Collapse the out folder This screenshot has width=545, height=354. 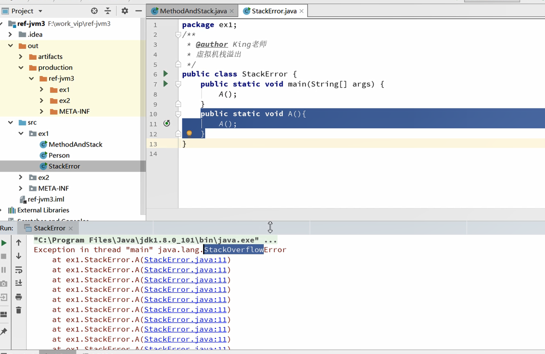tap(11, 46)
